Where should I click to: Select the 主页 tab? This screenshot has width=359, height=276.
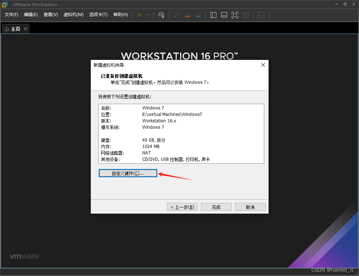coord(16,29)
